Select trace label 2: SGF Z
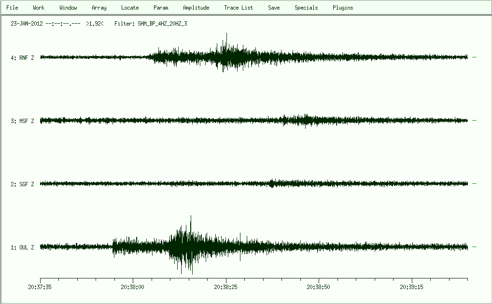 [22, 184]
